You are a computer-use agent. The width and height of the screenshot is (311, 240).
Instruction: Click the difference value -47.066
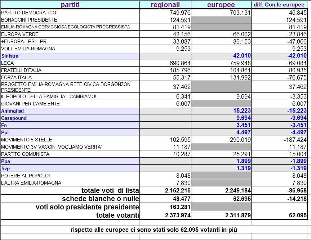(x=297, y=41)
